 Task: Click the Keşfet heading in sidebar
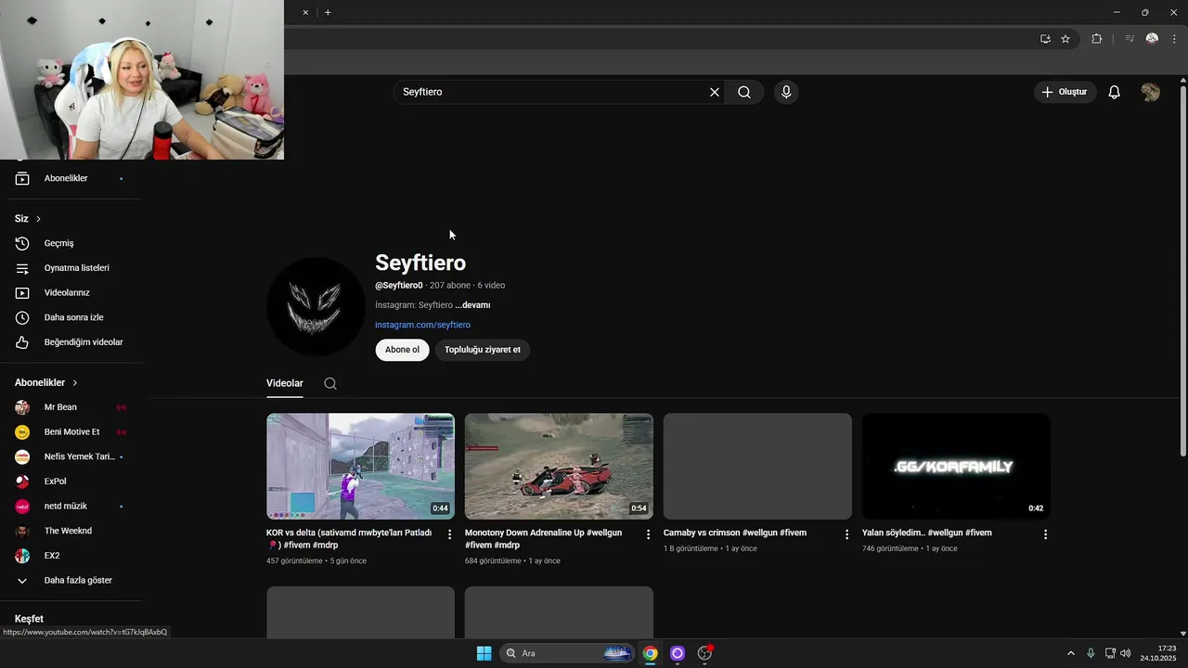[29, 619]
